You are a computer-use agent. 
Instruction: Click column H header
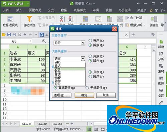(x=145, y=47)
